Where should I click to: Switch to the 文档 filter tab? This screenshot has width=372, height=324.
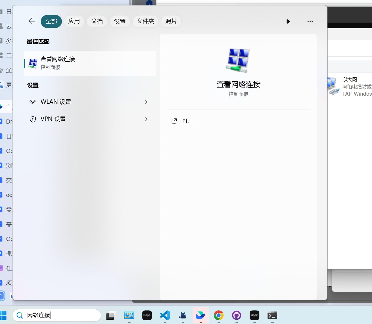(x=97, y=21)
